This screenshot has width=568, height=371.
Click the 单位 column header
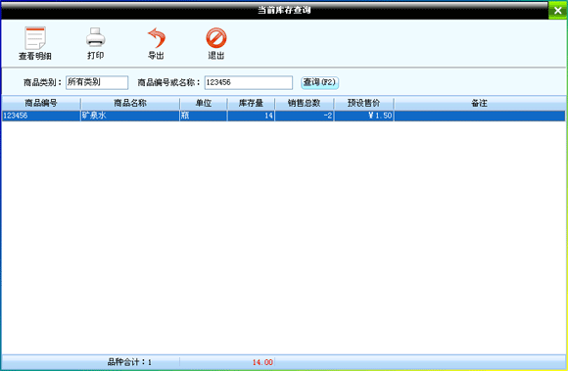point(204,103)
